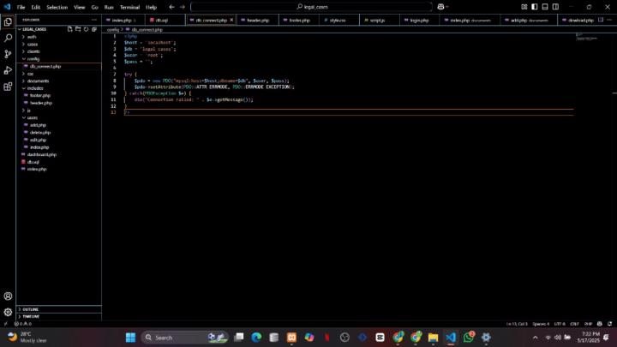The width and height of the screenshot is (617, 347).
Task: Open the Run and Debug view
Action: [9, 70]
